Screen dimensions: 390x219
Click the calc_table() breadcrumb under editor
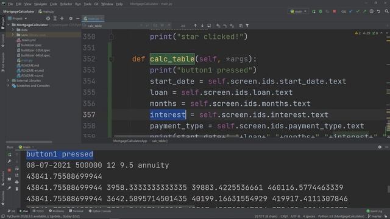[x=160, y=141]
